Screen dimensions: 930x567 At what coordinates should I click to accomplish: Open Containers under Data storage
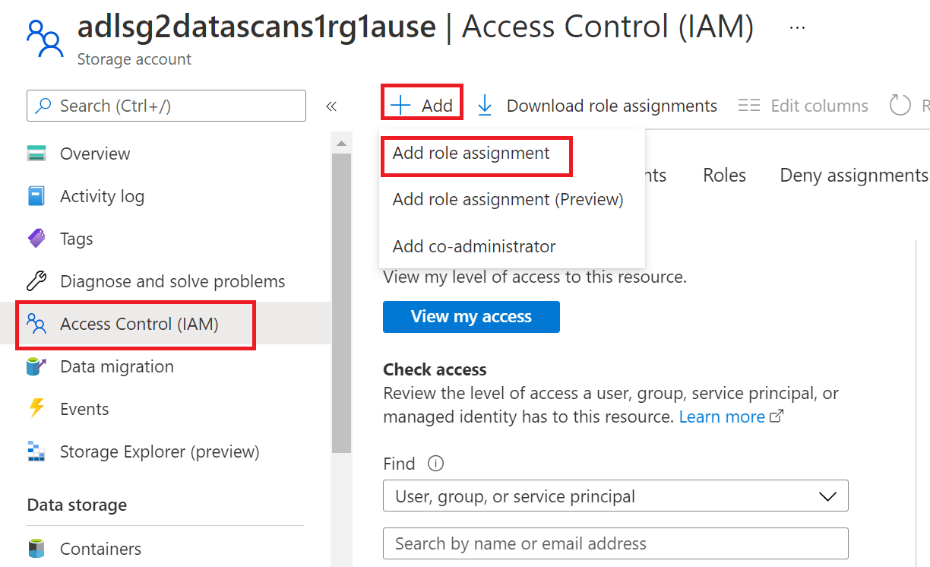click(36, 548)
